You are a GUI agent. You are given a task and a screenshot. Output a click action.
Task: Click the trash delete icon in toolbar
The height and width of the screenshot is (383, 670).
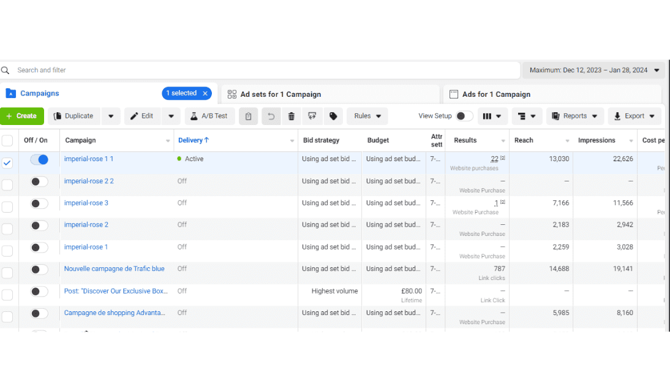292,116
